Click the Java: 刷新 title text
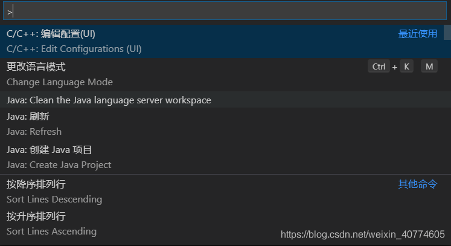Image resolution: width=451 pixels, height=246 pixels. (x=28, y=117)
